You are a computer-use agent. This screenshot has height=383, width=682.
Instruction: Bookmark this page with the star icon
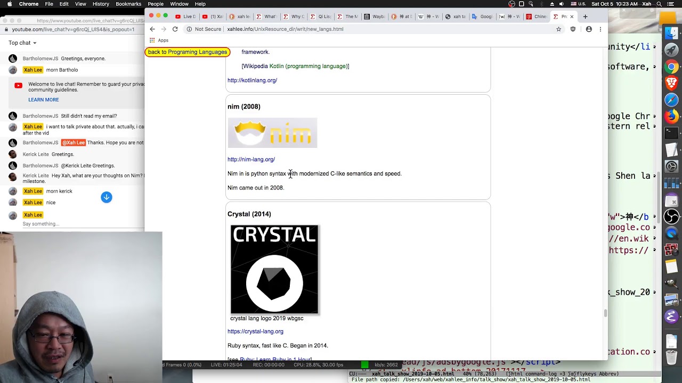click(558, 29)
